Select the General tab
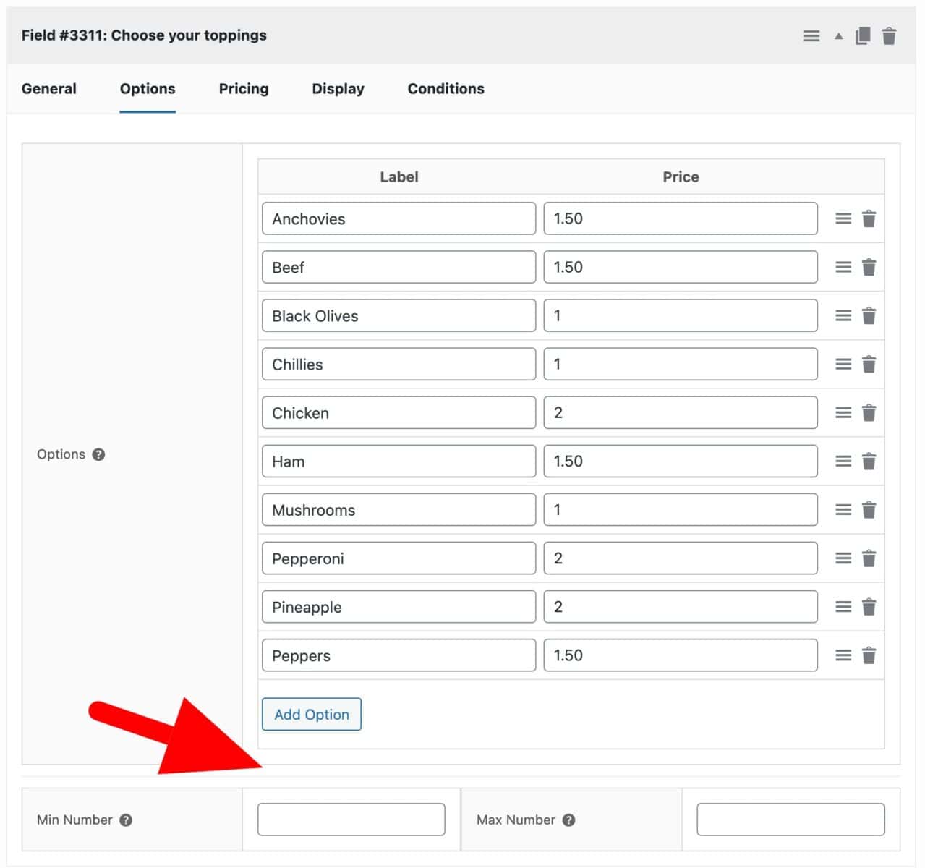 point(48,88)
